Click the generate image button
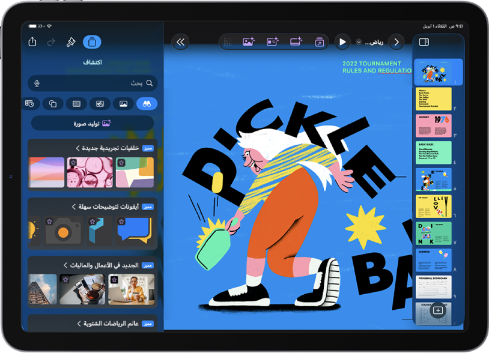 click(93, 124)
